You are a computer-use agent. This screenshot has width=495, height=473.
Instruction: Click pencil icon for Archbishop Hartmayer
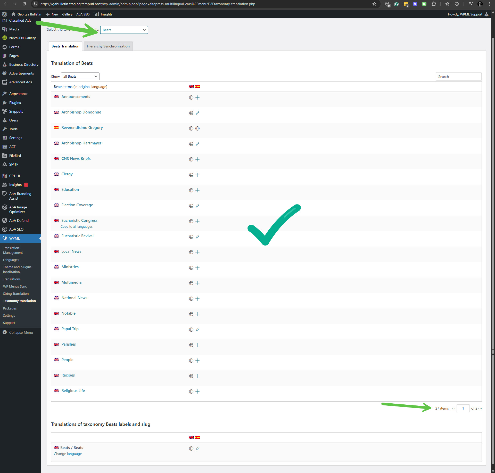coord(197,144)
